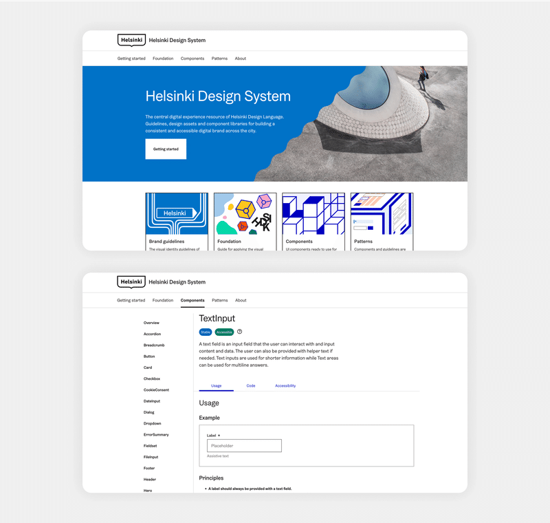This screenshot has height=523, width=550.
Task: Open Foundation in bottom window navigation
Action: click(163, 301)
